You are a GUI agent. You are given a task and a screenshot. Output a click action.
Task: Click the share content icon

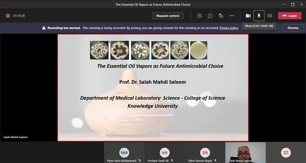270,16
